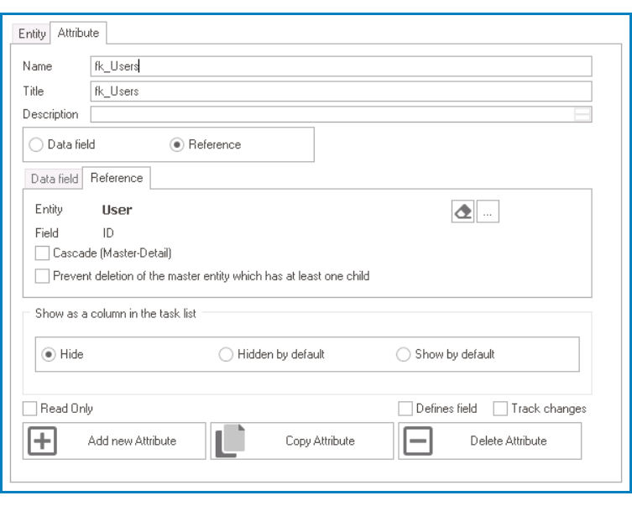Open the inner Reference tab
This screenshot has width=632, height=506.
click(x=117, y=178)
